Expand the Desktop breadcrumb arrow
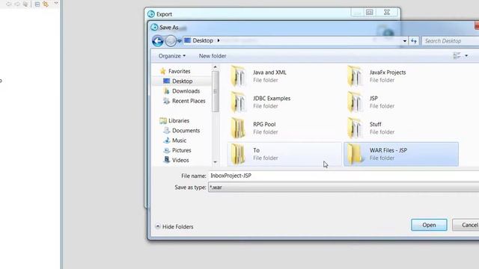479x269 pixels. click(219, 40)
